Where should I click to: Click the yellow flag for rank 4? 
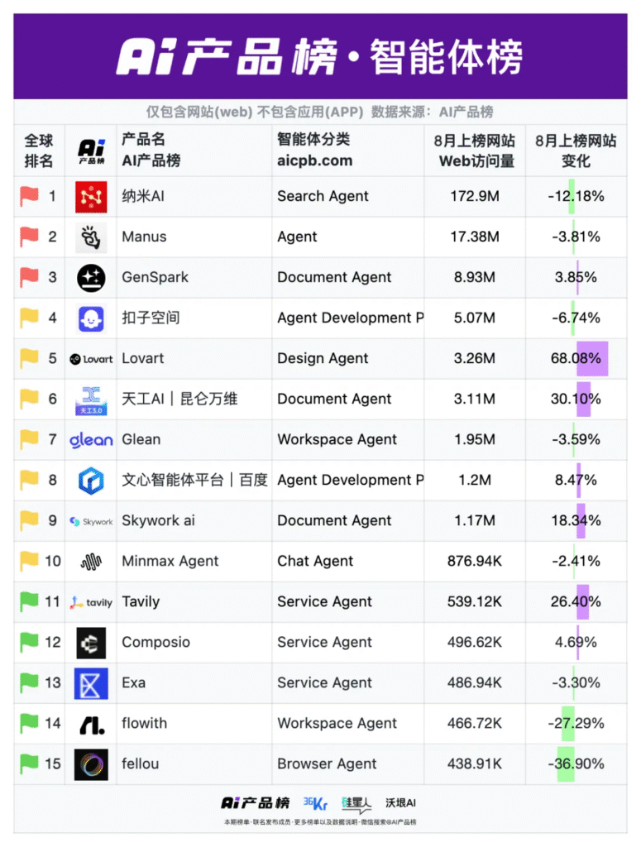29,318
